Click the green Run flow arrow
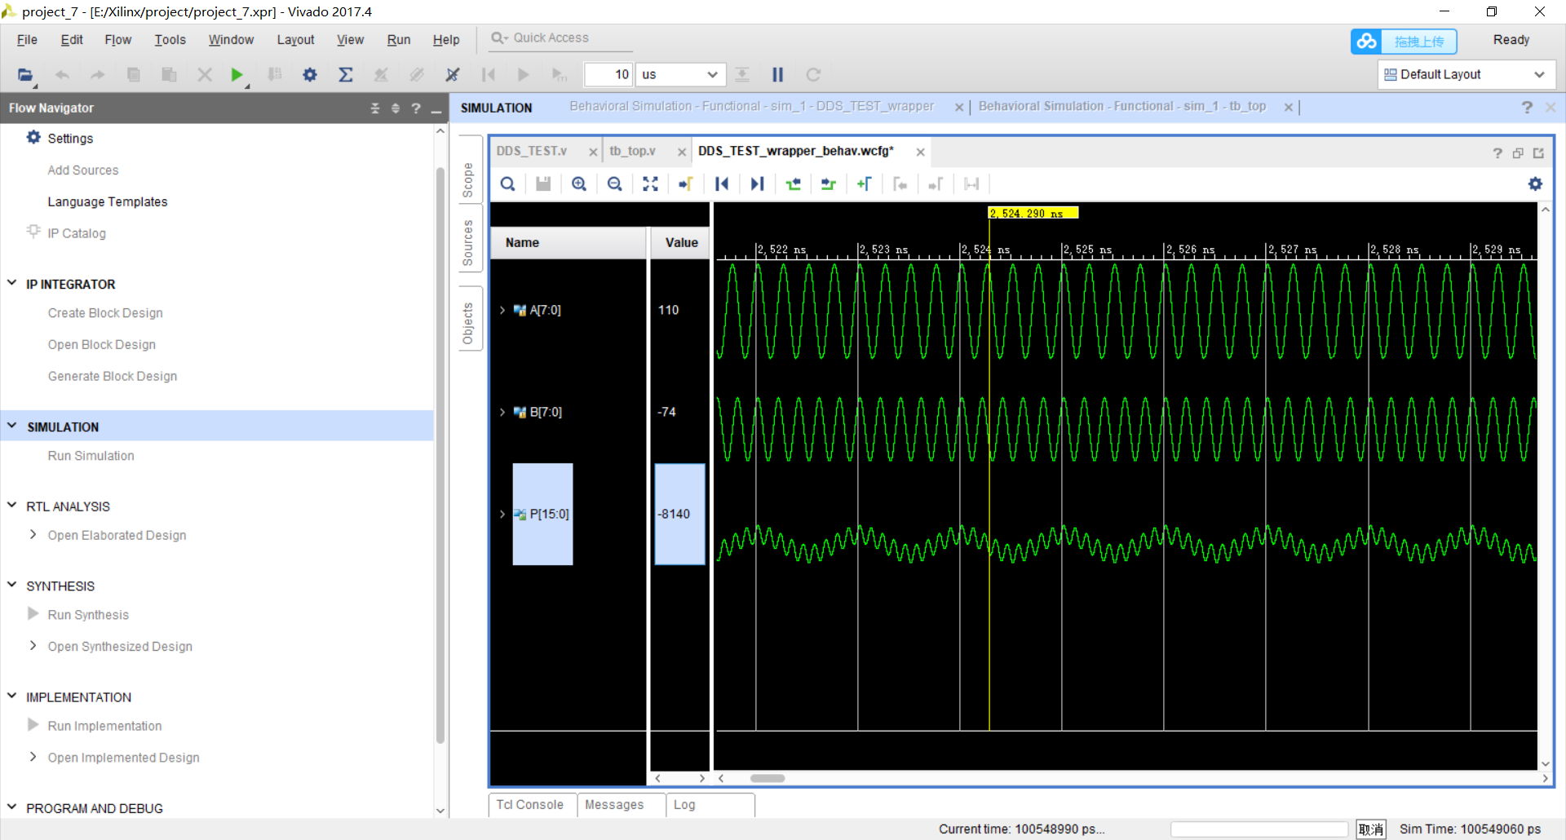The image size is (1566, 840). coord(237,75)
